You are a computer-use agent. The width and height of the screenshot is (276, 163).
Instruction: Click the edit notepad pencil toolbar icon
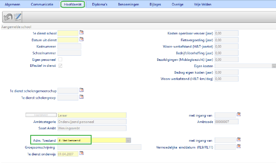pos(17,17)
